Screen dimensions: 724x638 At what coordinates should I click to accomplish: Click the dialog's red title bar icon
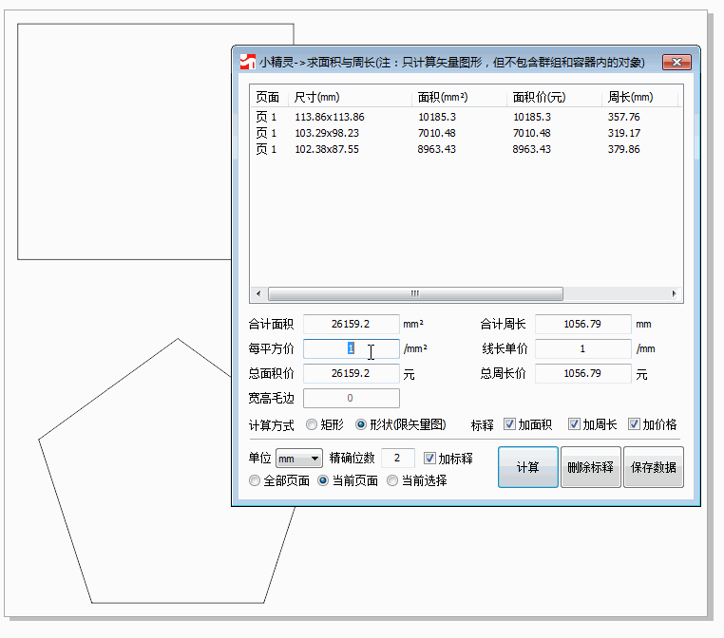click(x=247, y=62)
